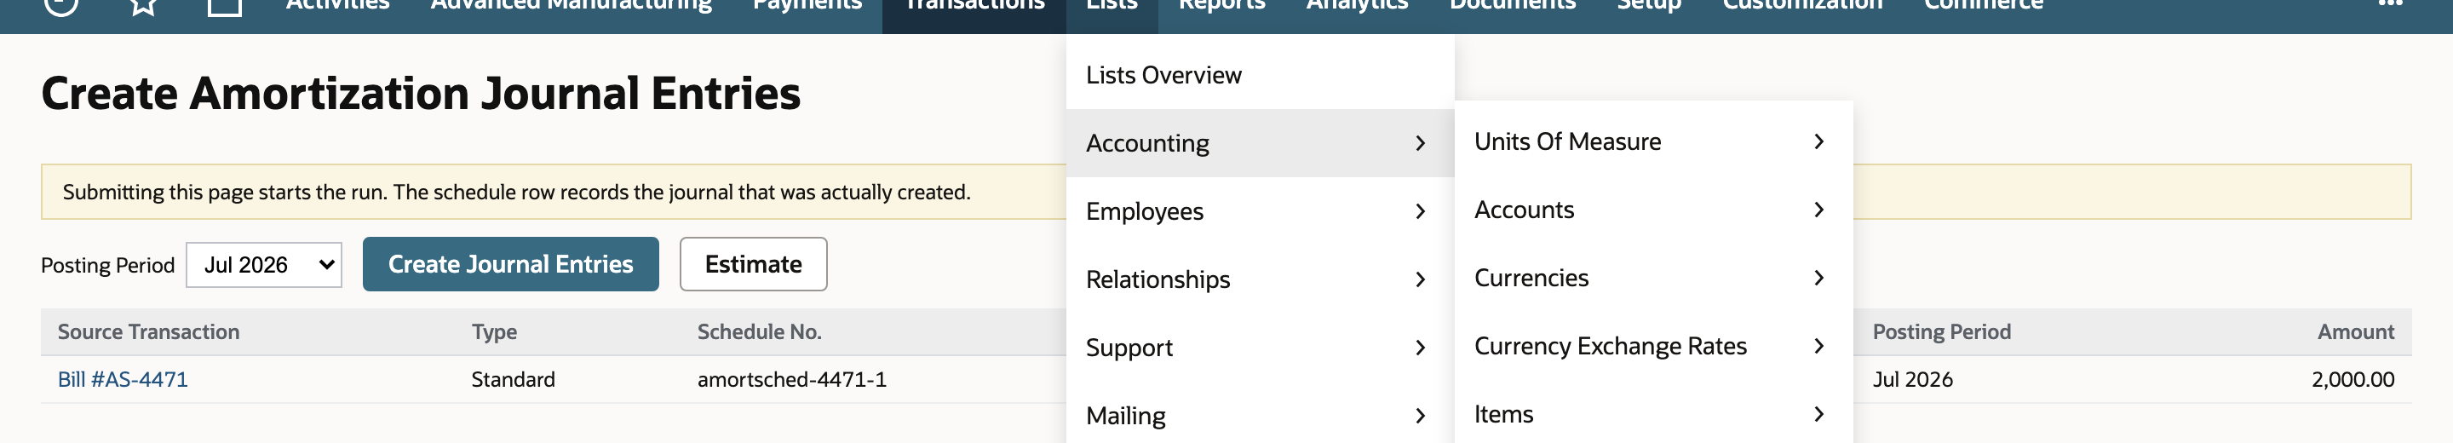Open the Customization navigation tab
Screen dimensions: 2453x443
click(1802, 8)
